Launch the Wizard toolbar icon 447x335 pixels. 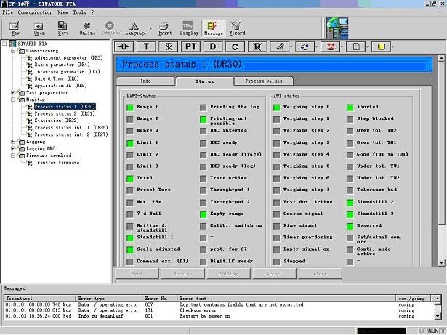[237, 28]
